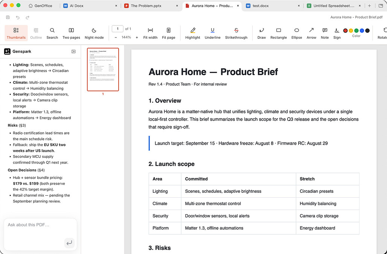This screenshot has height=254, width=387.
Task: Select the Underline tool
Action: [x=212, y=33]
